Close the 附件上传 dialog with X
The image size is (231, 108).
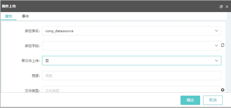pos(227,7)
